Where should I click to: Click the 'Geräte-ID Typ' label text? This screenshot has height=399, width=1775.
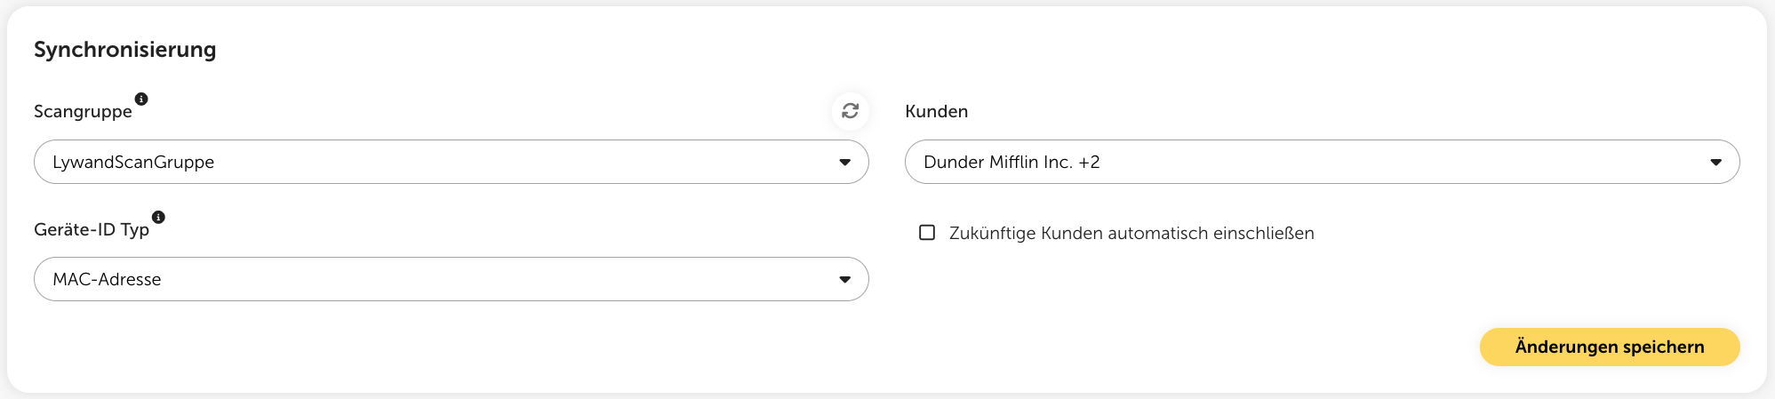click(x=92, y=229)
